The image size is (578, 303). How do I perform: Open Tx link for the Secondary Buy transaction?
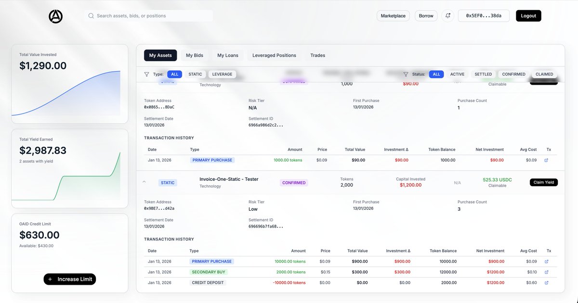coord(546,272)
